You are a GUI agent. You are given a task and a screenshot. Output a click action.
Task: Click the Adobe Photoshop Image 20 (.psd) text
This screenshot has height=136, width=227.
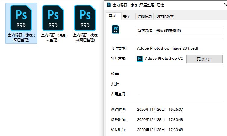point(168,48)
